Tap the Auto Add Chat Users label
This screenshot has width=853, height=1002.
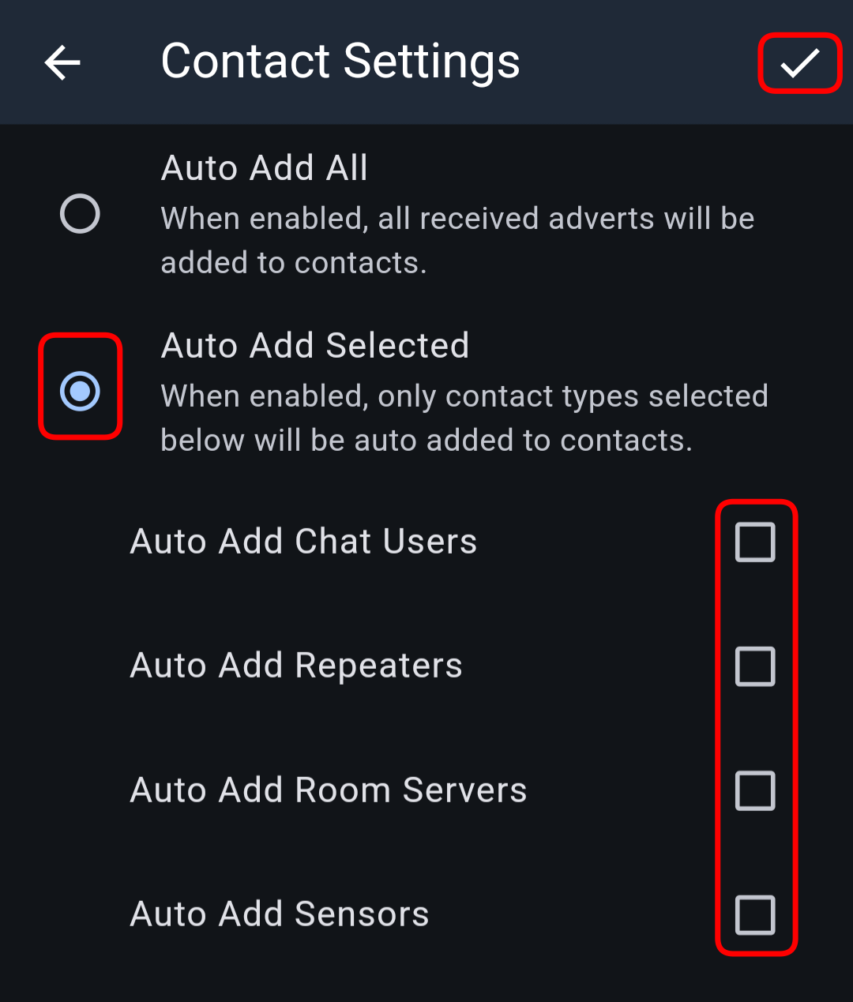303,542
